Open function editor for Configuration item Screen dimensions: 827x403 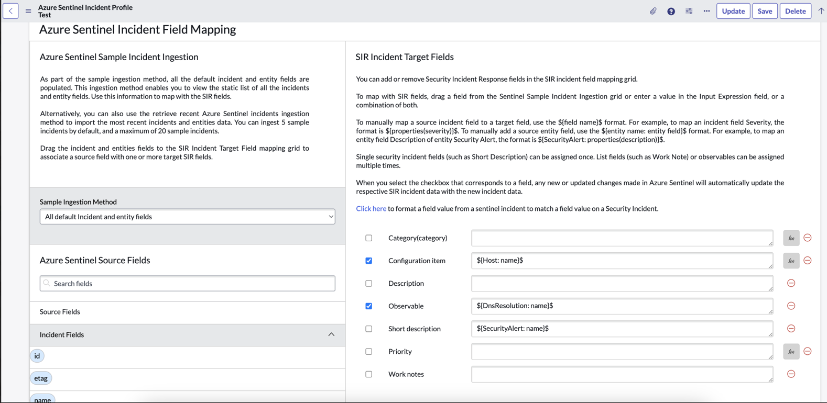pyautogui.click(x=791, y=261)
